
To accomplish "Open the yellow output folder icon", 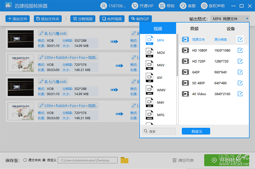I will 124,160.
